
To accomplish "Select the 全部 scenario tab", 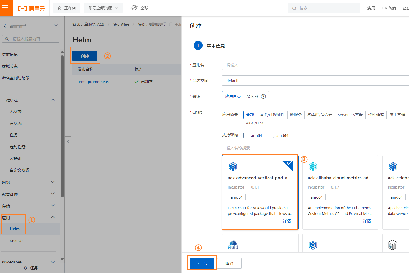I will point(250,115).
